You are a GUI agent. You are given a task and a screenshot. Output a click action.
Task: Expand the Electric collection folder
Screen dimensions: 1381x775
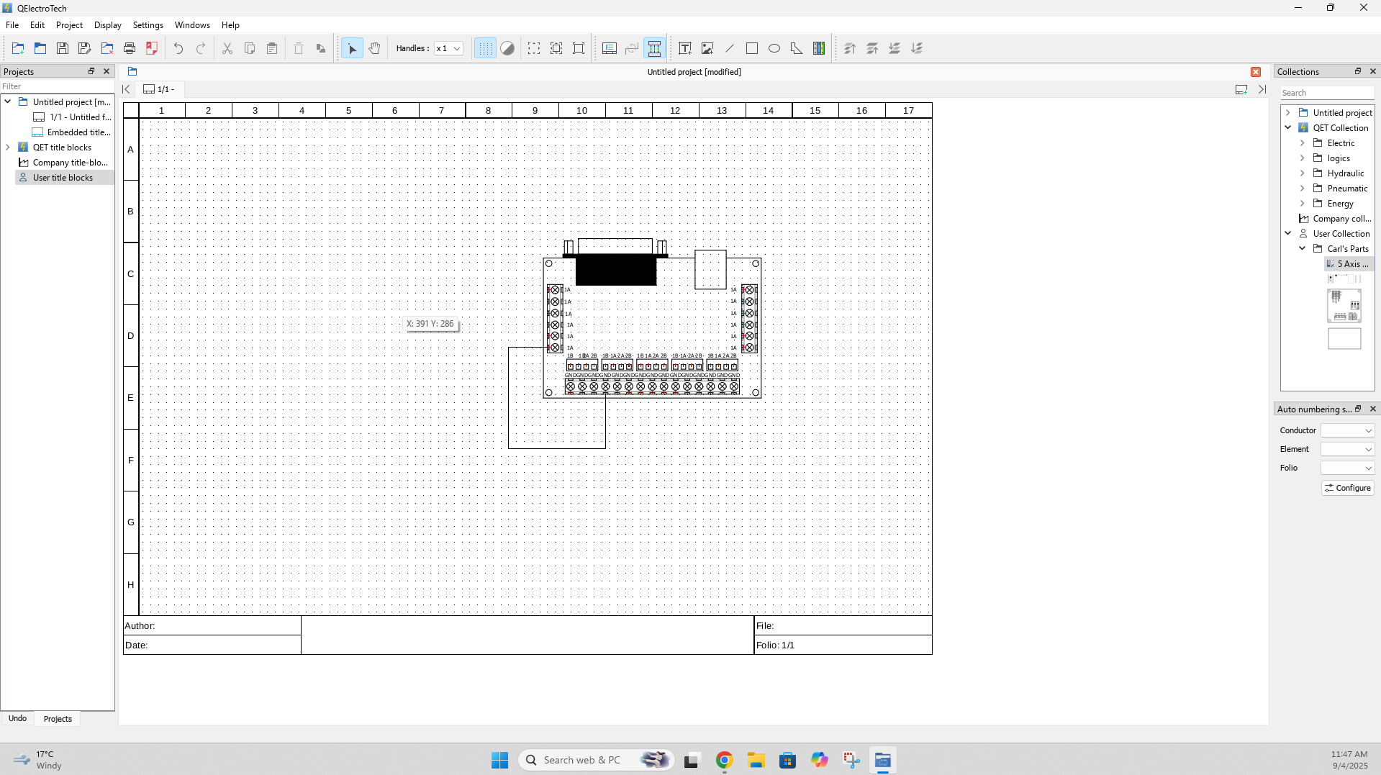1302,143
